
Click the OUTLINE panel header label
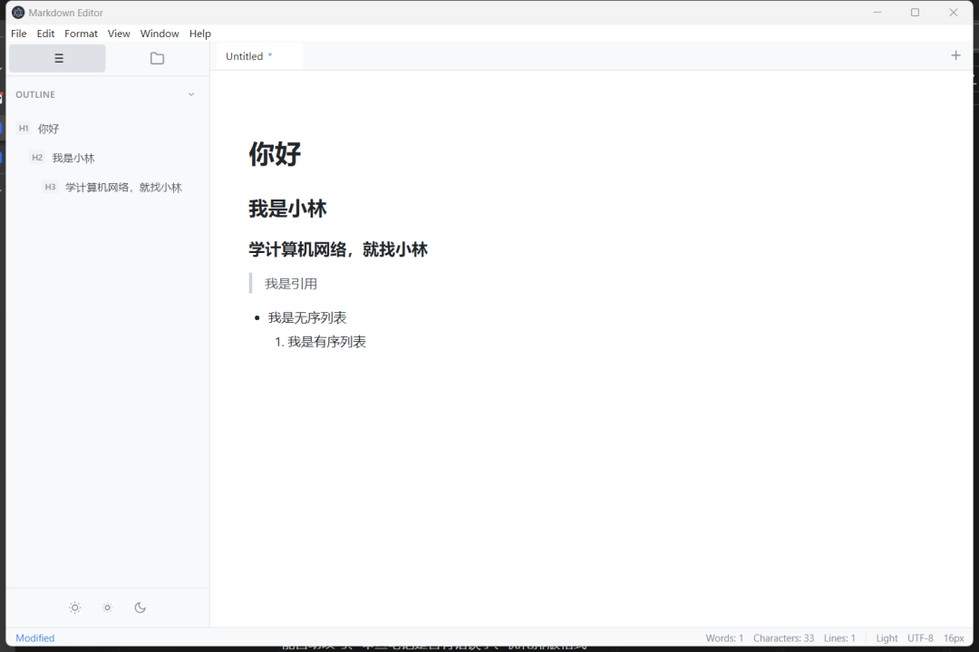point(35,94)
